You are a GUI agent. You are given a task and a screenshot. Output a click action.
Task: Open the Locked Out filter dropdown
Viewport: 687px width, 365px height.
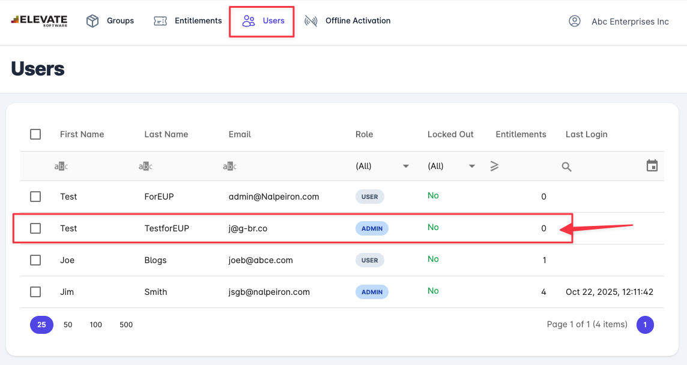pyautogui.click(x=471, y=166)
